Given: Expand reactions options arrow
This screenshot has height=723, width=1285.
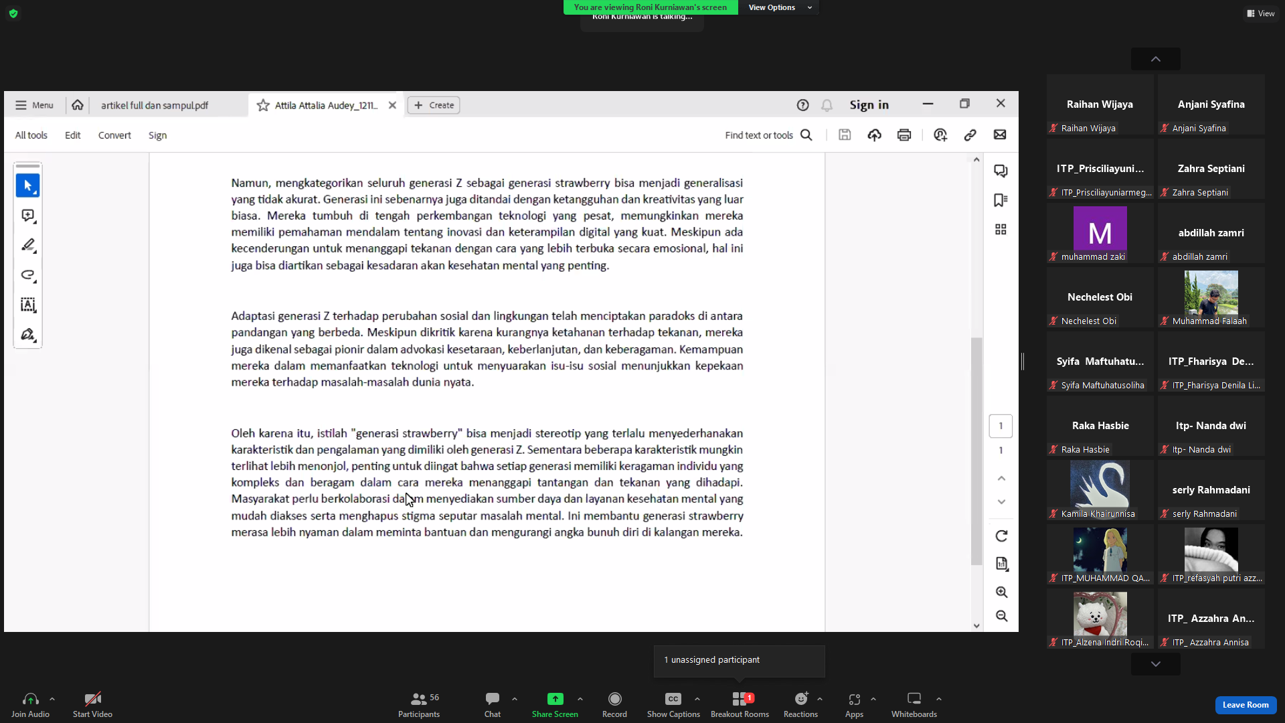Looking at the screenshot, I should click(x=820, y=699).
